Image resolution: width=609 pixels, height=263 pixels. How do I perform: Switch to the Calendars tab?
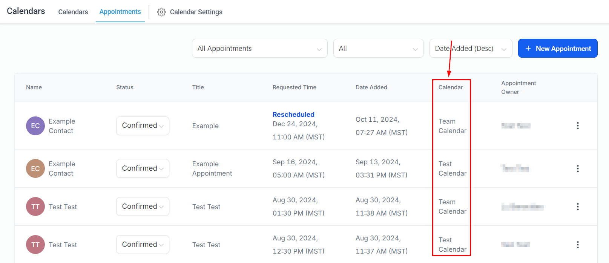pyautogui.click(x=73, y=12)
